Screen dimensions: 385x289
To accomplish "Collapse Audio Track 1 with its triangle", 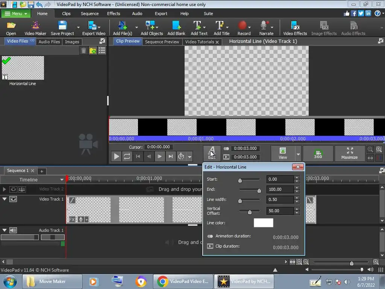I will [5, 230].
